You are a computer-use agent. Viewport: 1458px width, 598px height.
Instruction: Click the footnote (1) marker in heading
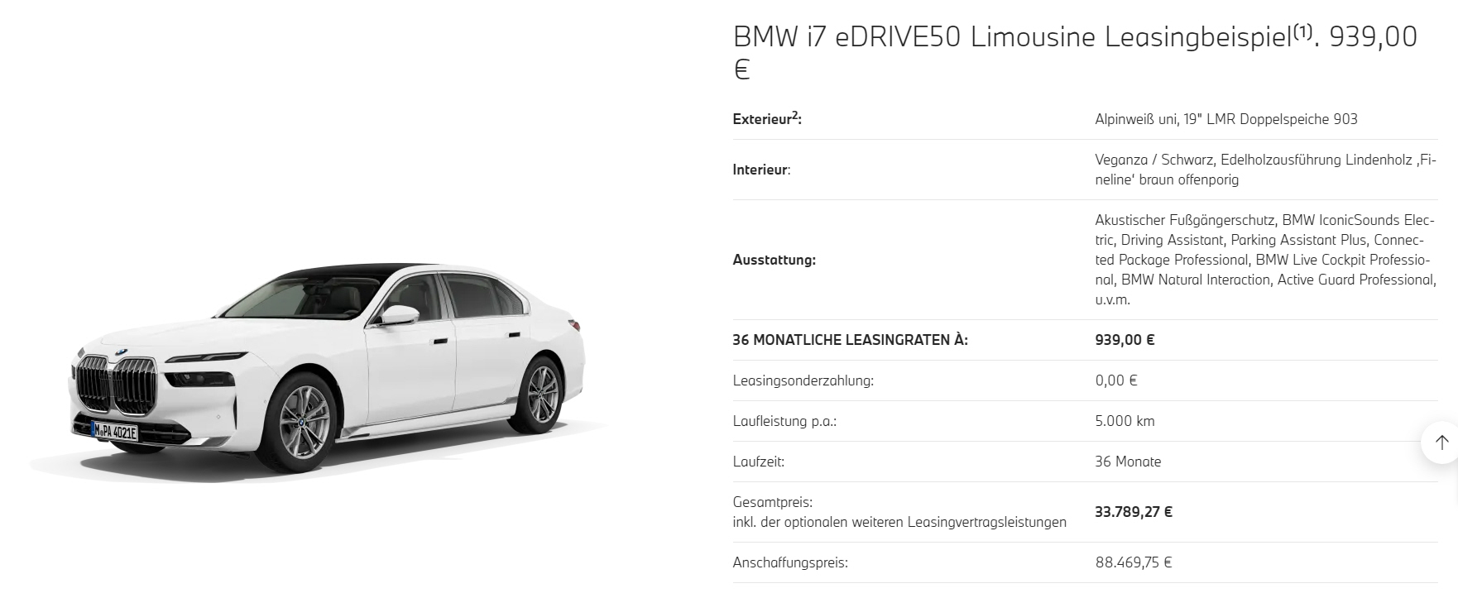[x=1302, y=32]
